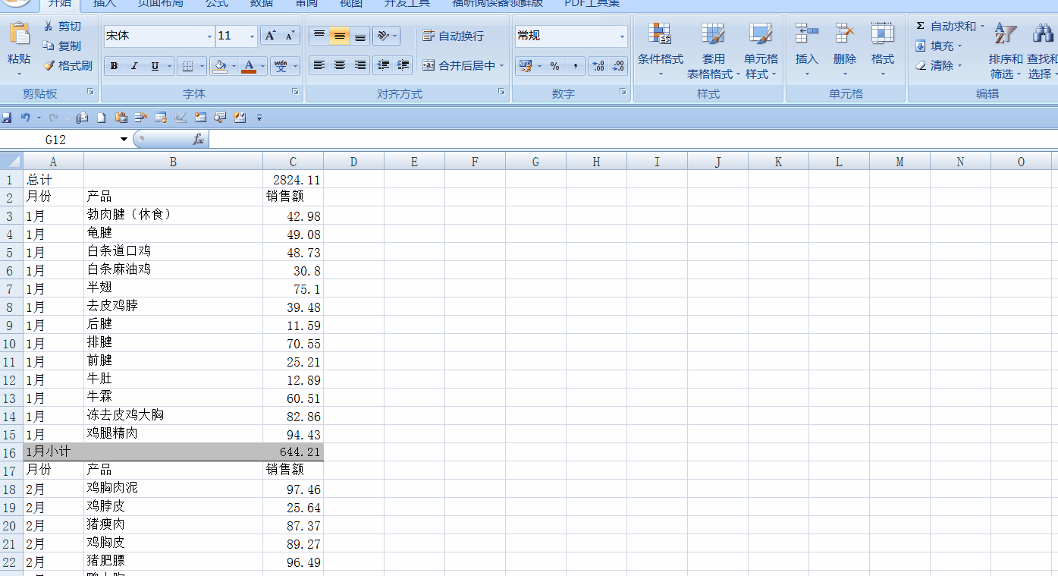
Task: Create new blank workbook from quick toolbar
Action: coord(100,118)
